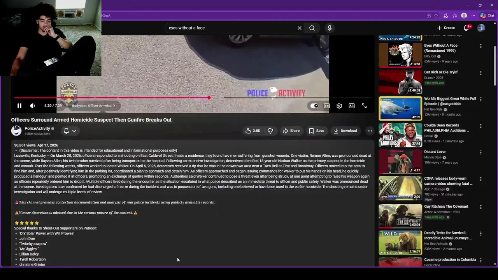
Task: Open the YouTube Create menu
Action: click(x=446, y=28)
